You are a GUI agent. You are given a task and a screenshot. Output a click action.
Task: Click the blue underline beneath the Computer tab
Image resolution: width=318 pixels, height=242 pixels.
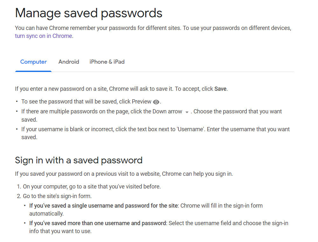(x=33, y=71)
